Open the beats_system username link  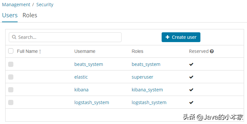click(89, 64)
